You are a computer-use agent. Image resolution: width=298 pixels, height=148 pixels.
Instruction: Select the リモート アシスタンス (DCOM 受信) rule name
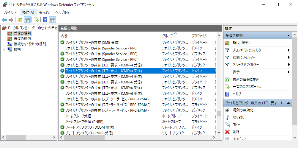89,127
